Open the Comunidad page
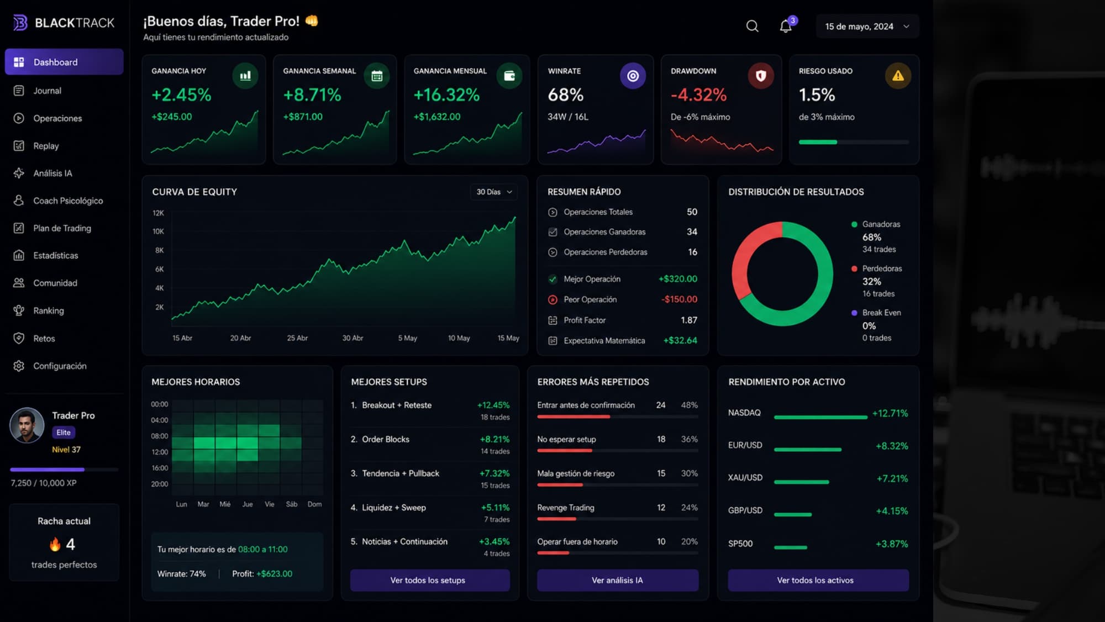The image size is (1105, 622). [64, 283]
